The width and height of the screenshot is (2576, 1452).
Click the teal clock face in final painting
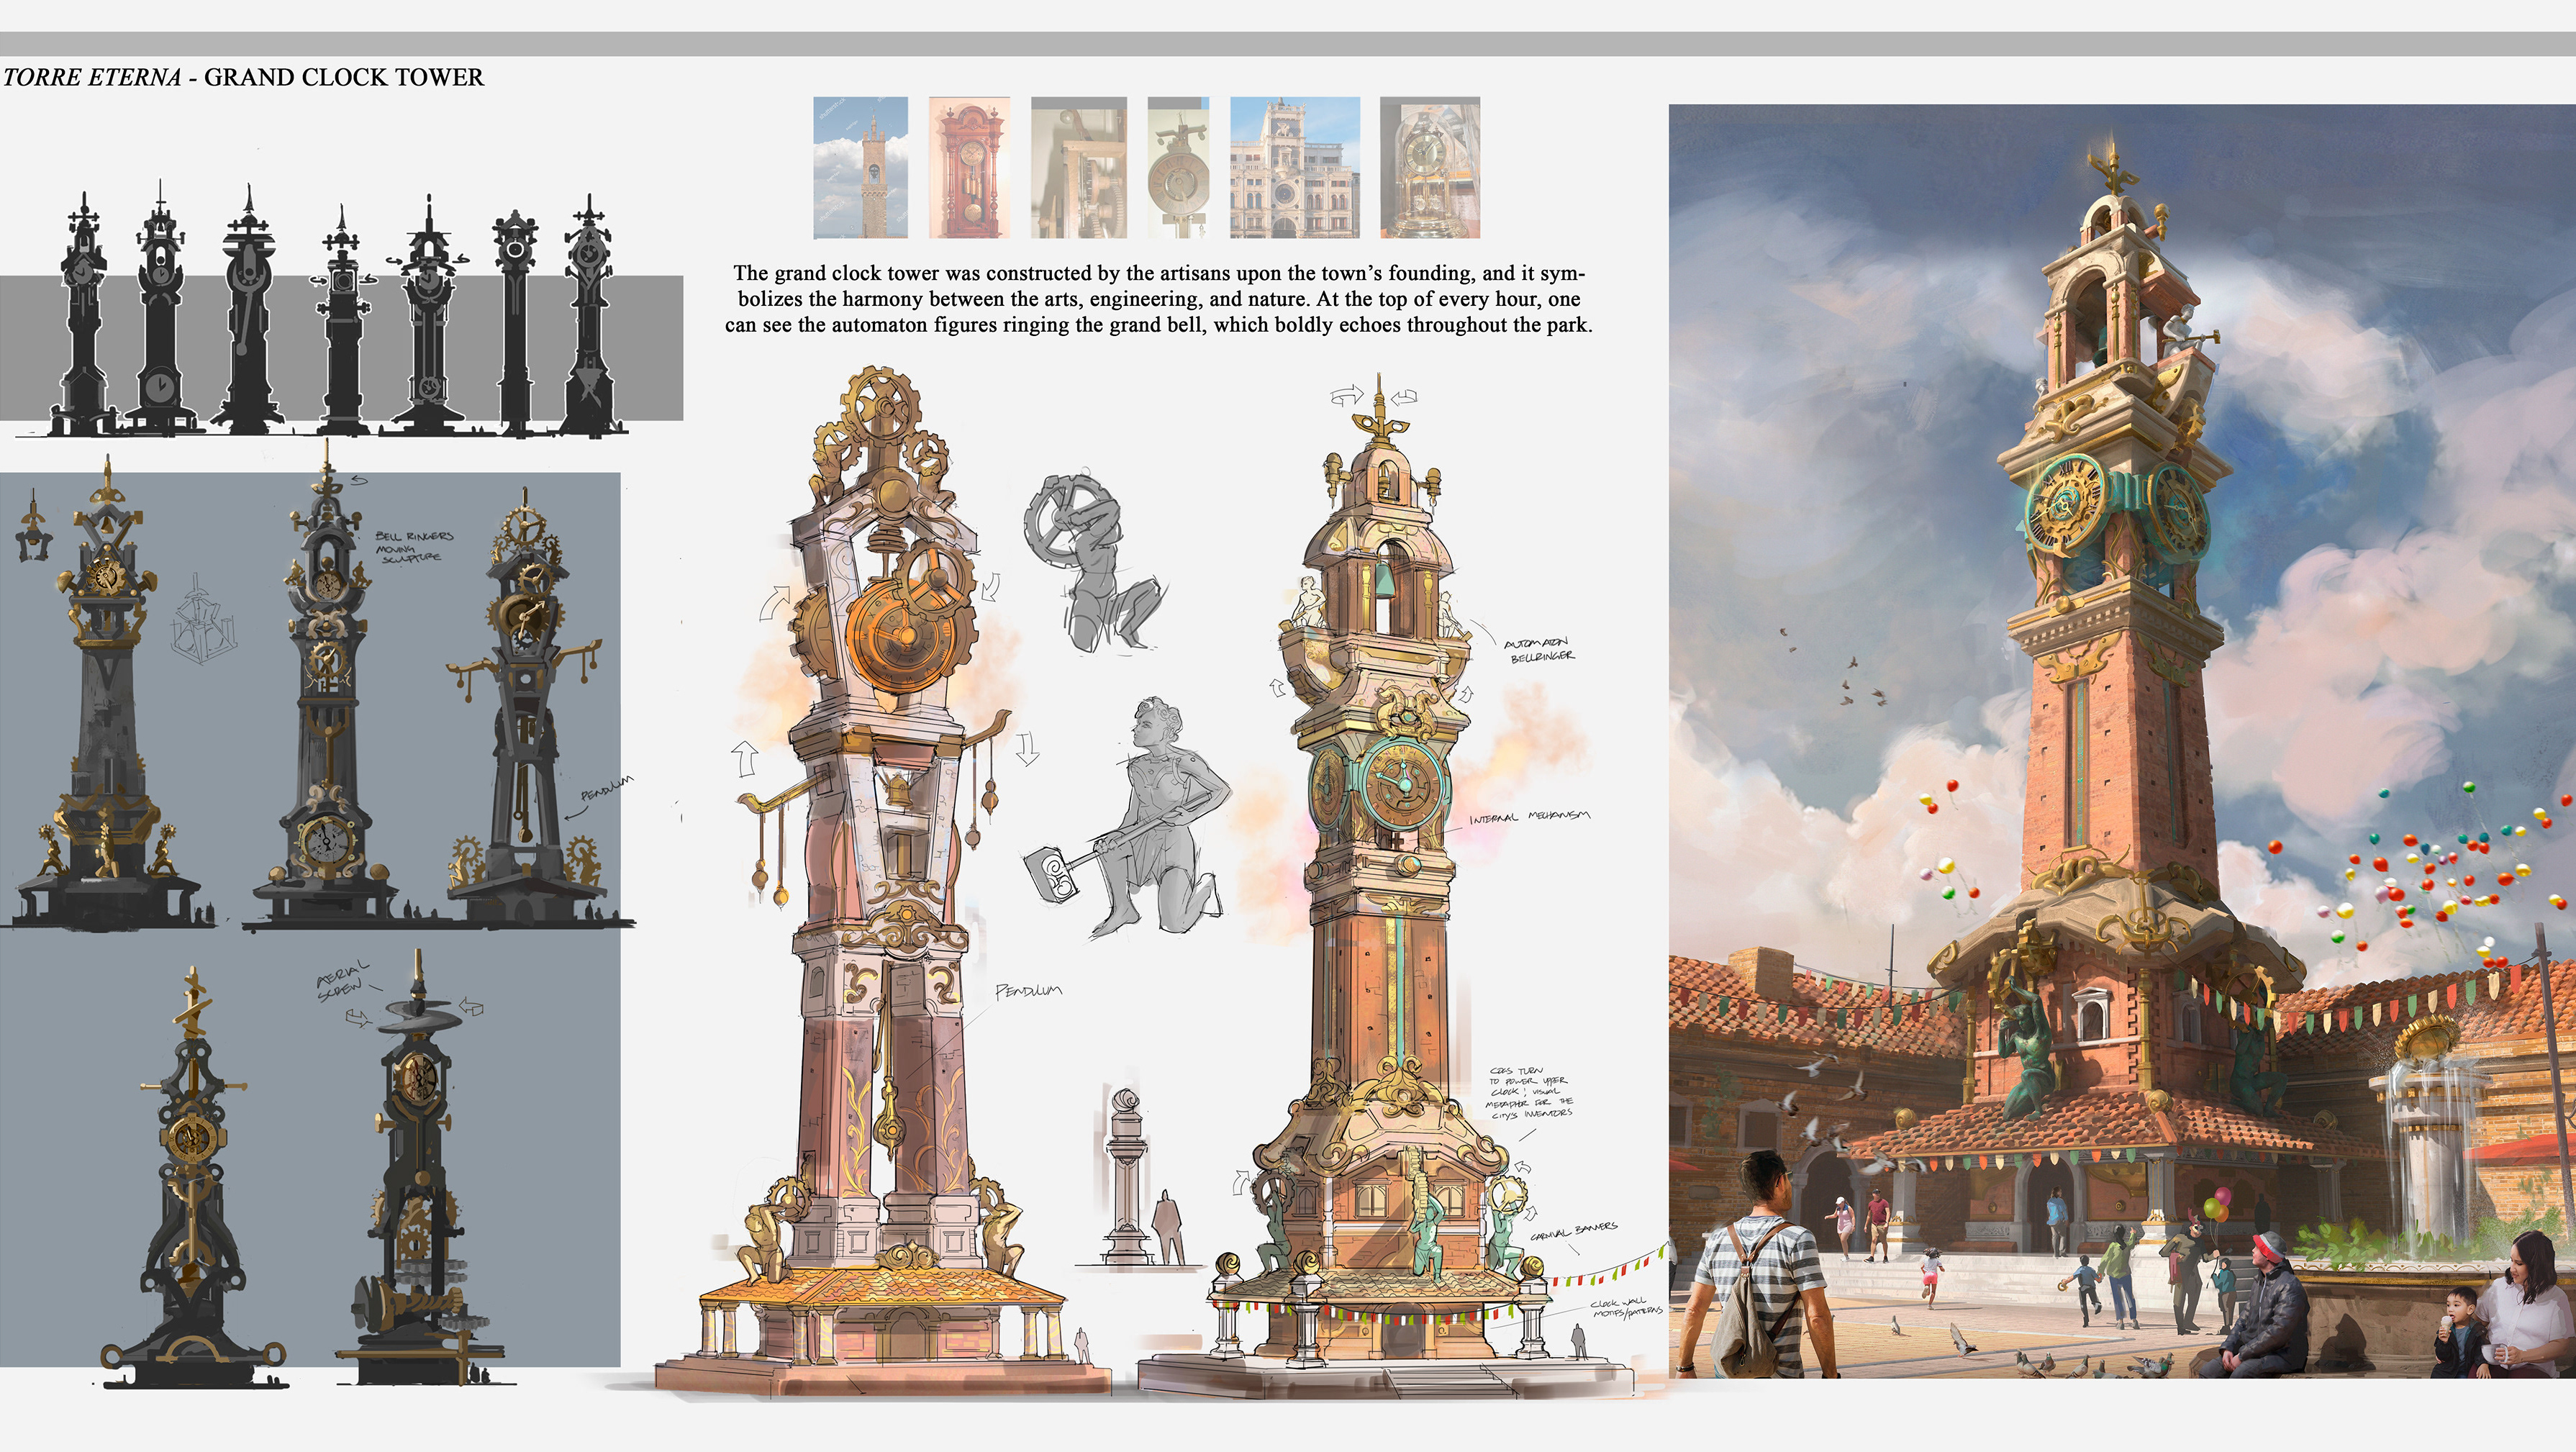2064,507
